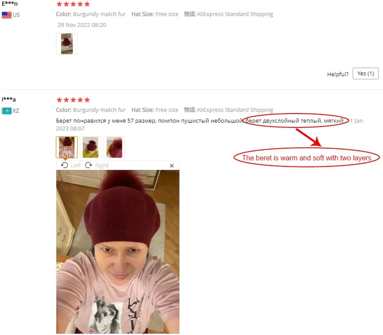
Task: Click Yes (1) helpful button
Action: click(365, 74)
